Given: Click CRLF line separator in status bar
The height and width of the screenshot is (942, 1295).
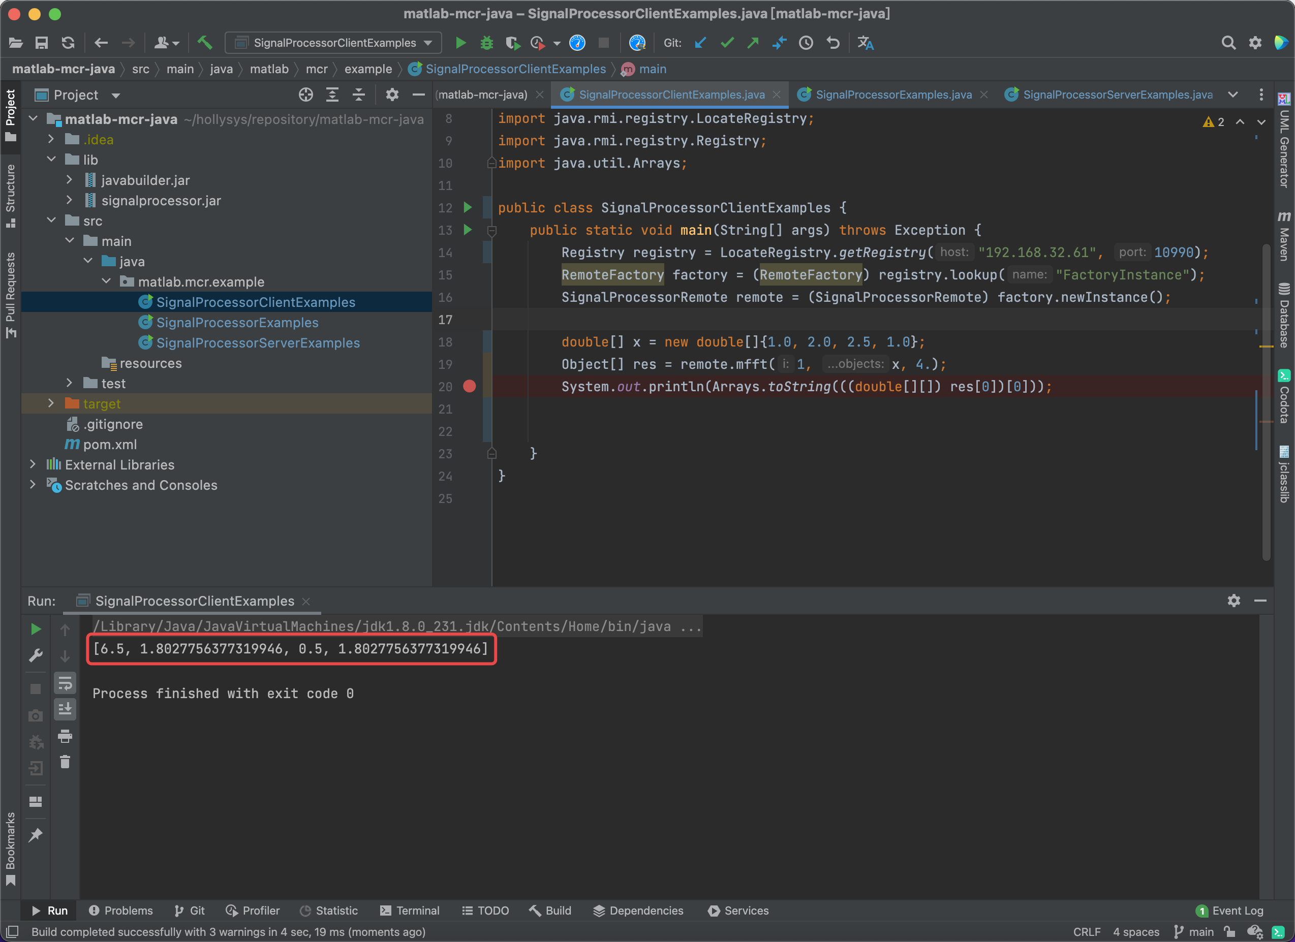Looking at the screenshot, I should pos(1087,932).
